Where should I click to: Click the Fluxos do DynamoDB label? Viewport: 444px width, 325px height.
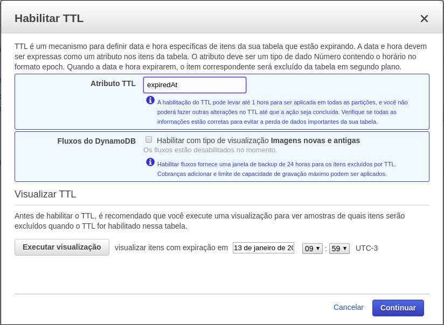click(x=96, y=141)
